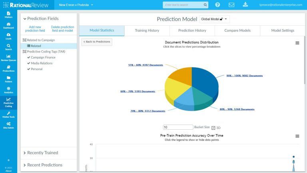The height and width of the screenshot is (173, 307).
Task: Open Matter Tools wrench icon
Action: pos(8,115)
